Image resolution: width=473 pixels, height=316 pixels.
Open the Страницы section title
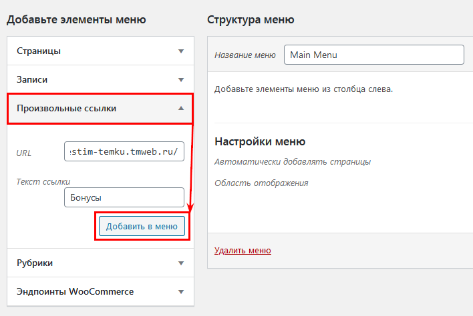point(39,51)
